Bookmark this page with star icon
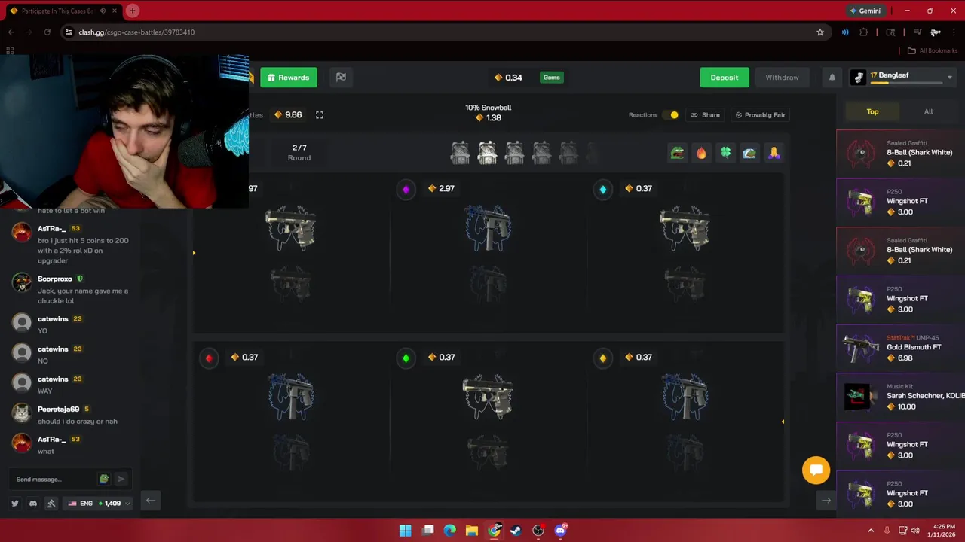This screenshot has width=965, height=542. 820,32
